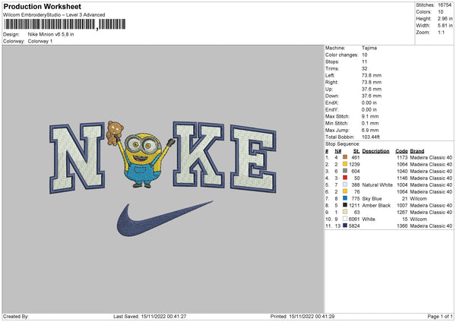456x322 pixels.
Task: Click the Nike Minion embroidery design preview
Action: pyautogui.click(x=163, y=178)
